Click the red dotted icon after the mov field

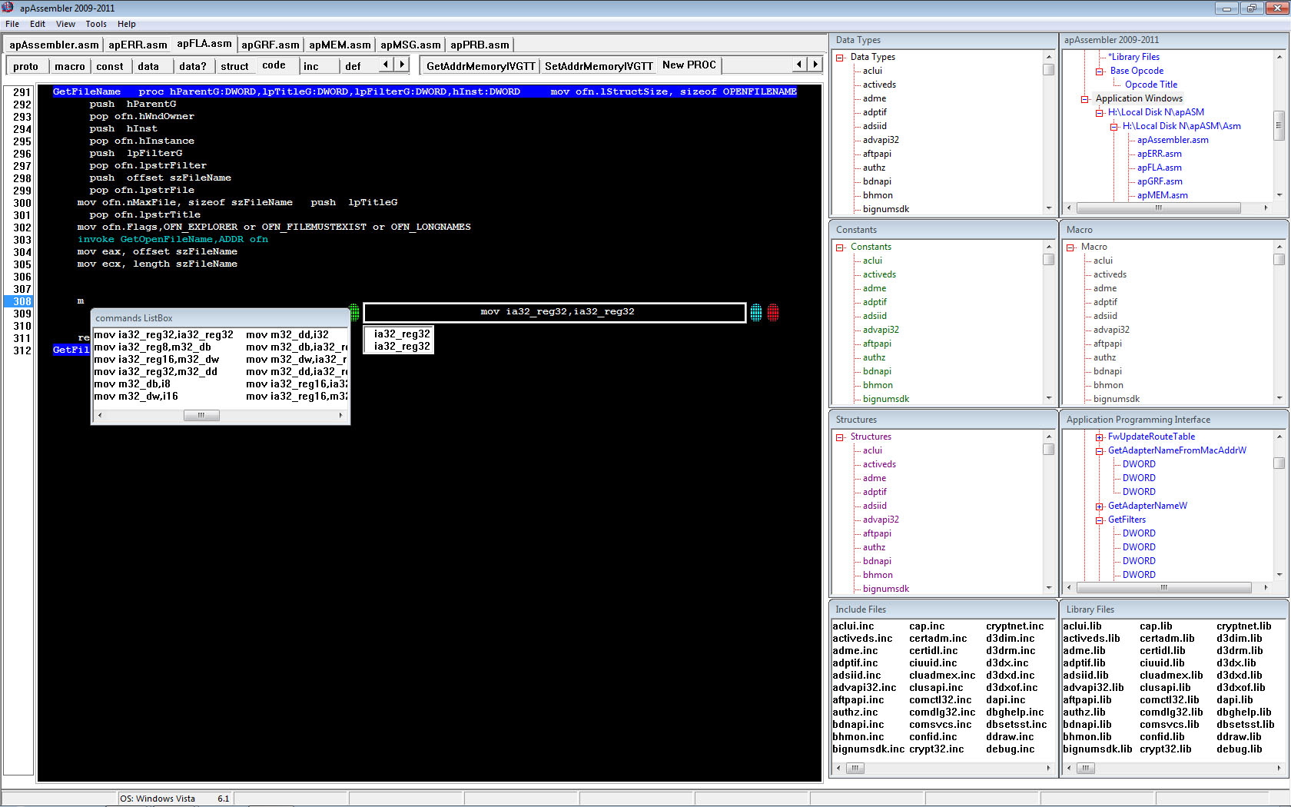(773, 312)
